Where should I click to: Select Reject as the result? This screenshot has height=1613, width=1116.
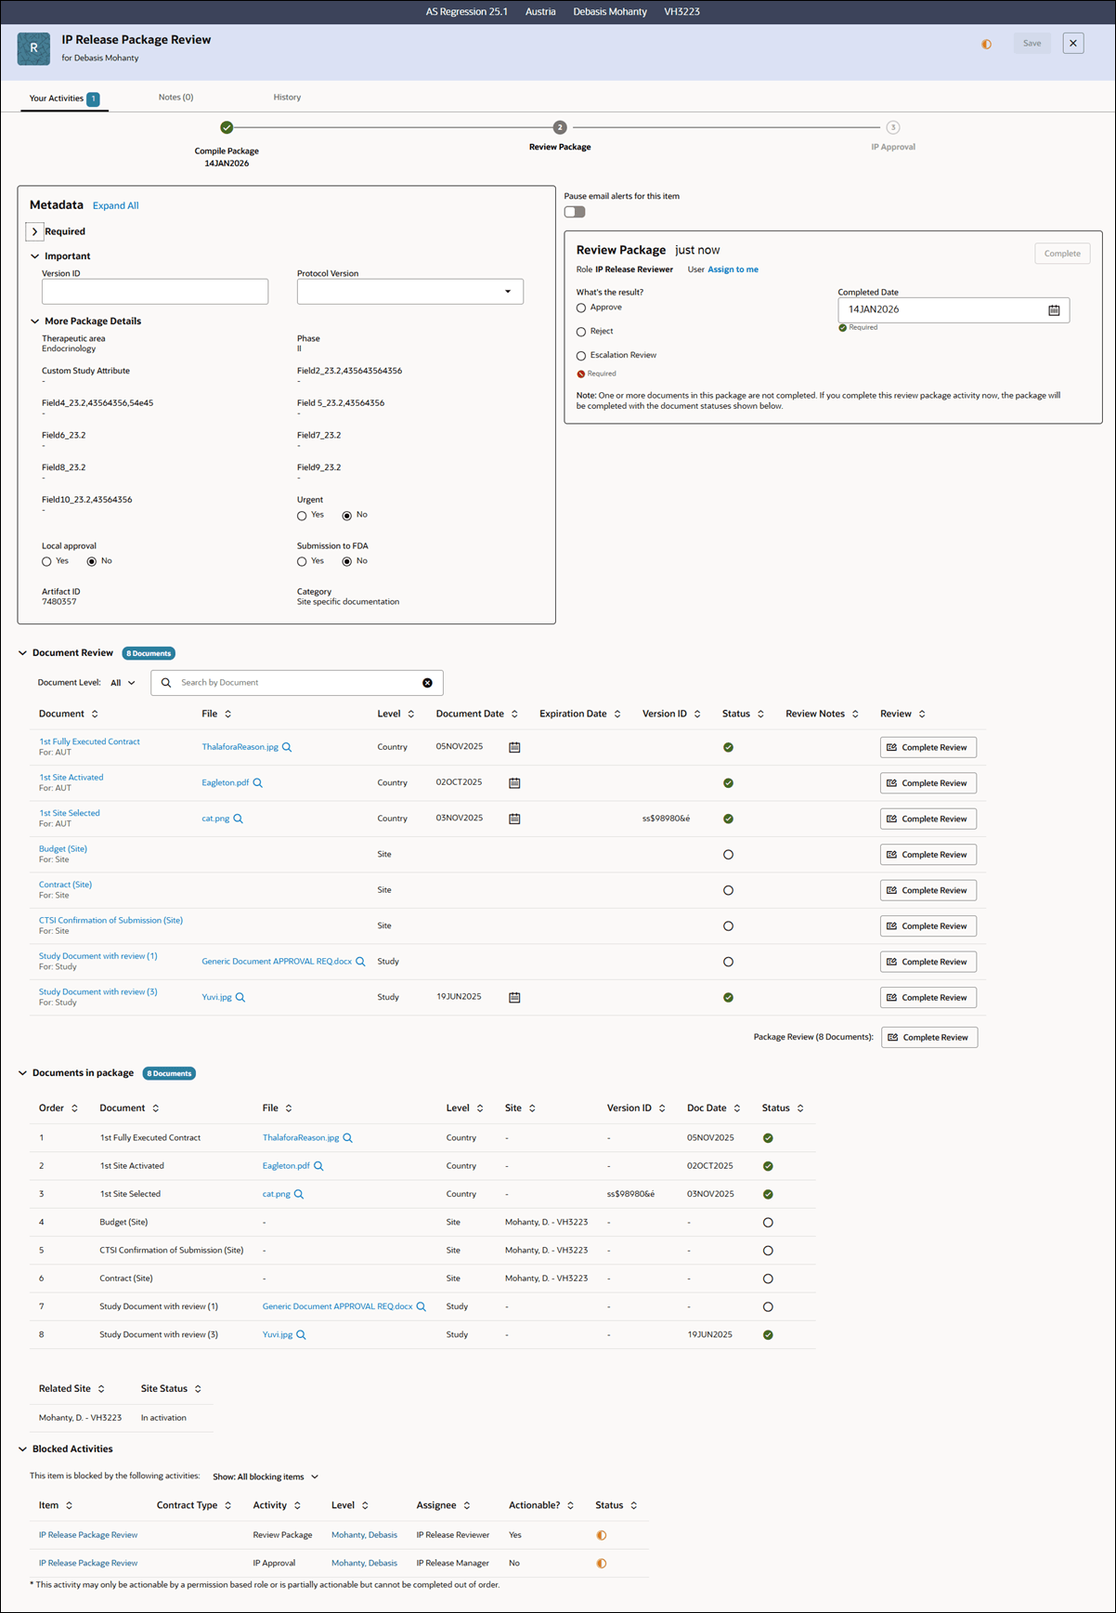[581, 332]
